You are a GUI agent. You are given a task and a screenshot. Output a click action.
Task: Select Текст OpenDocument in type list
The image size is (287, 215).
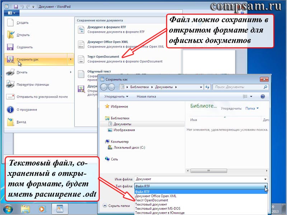click(201, 200)
